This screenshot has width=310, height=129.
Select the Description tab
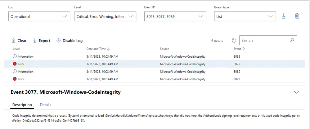click(22, 105)
